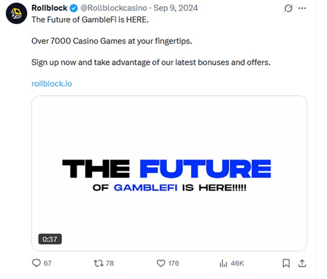Screen dimensions: 327x279
Task: Follow the rollblock.io link
Action: [52, 83]
